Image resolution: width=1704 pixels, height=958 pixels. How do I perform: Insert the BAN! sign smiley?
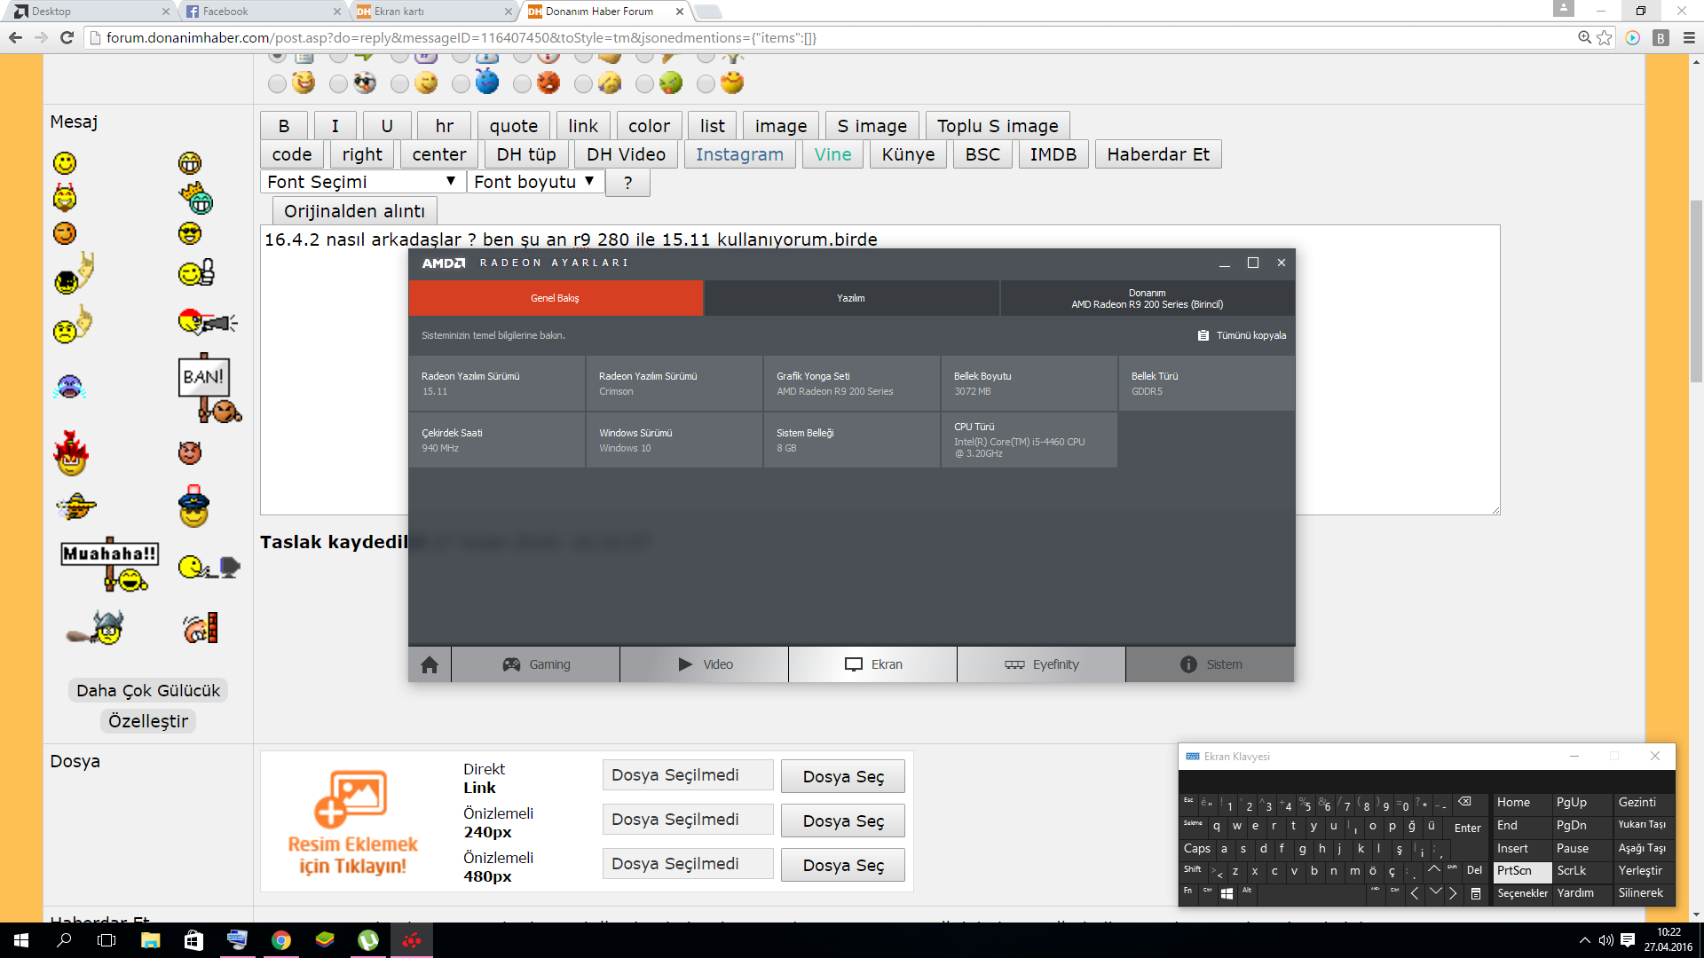coord(209,389)
